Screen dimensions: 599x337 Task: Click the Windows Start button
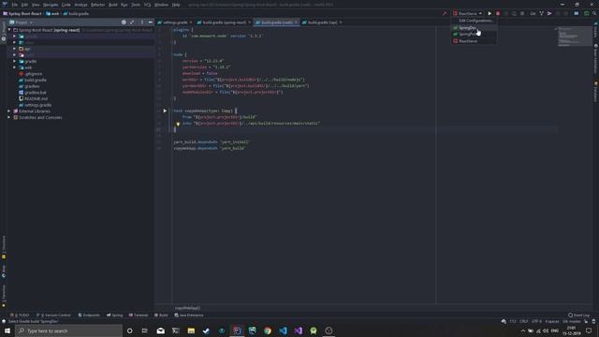pyautogui.click(x=7, y=330)
